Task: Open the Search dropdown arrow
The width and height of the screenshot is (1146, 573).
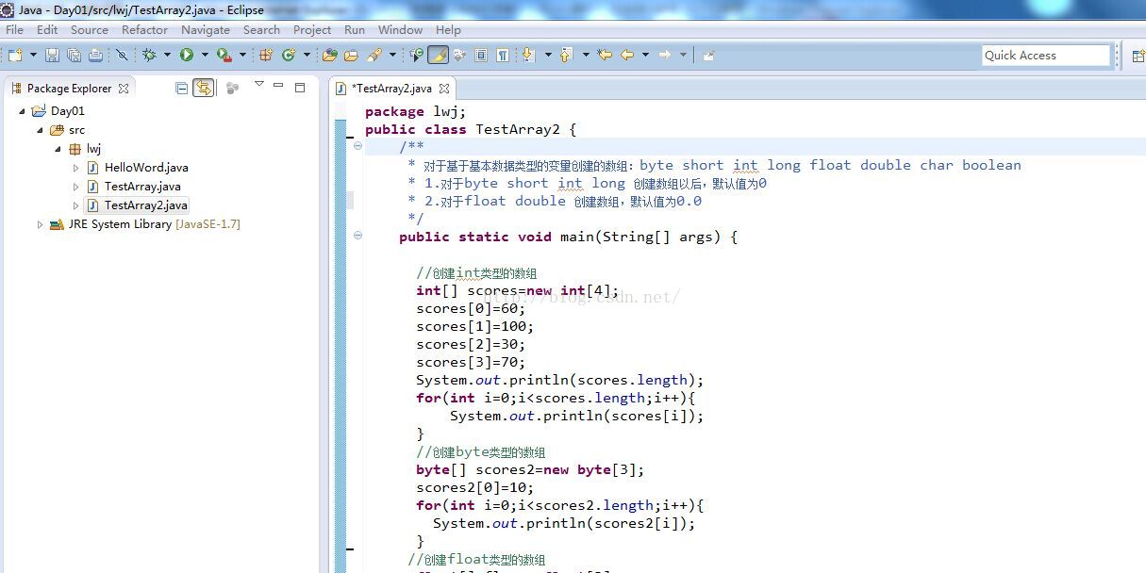Action: (392, 56)
